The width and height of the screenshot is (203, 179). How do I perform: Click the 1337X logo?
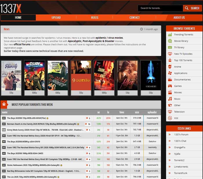click(x=11, y=8)
